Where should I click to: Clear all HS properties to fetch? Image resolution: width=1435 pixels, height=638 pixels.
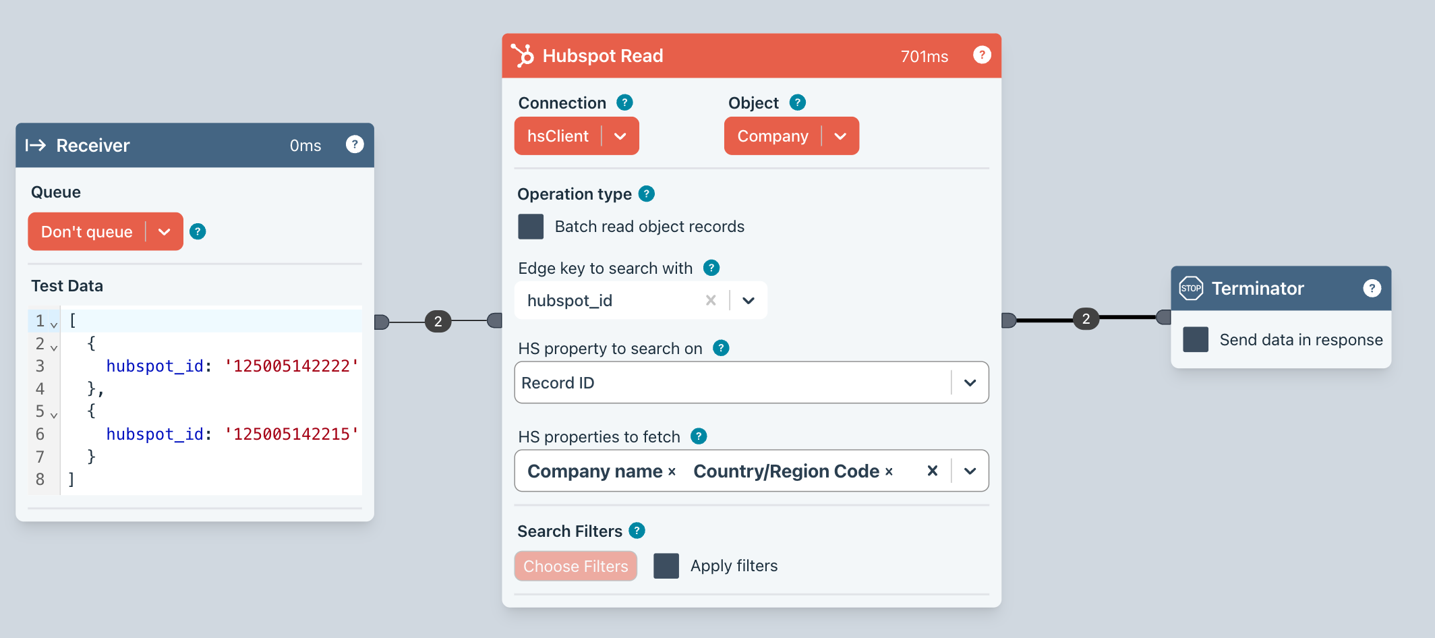click(933, 471)
